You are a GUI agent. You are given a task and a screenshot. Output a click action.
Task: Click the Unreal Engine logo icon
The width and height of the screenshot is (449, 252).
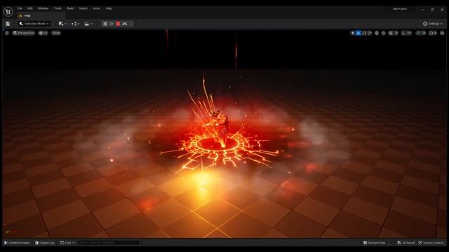[8, 11]
